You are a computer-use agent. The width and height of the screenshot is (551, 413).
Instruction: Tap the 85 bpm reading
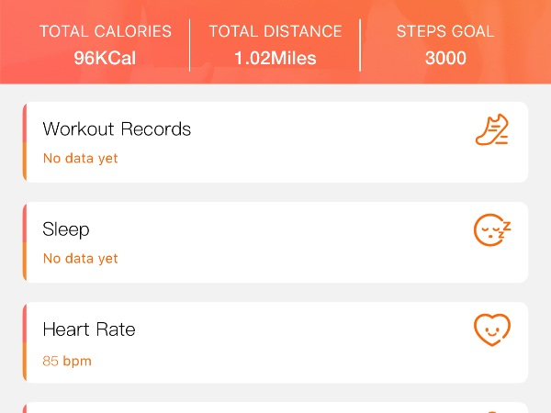(67, 361)
